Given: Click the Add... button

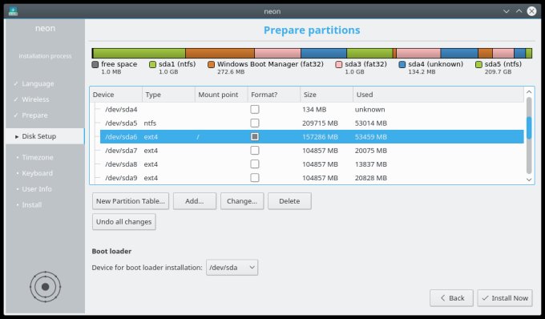Looking at the screenshot, I should click(195, 201).
